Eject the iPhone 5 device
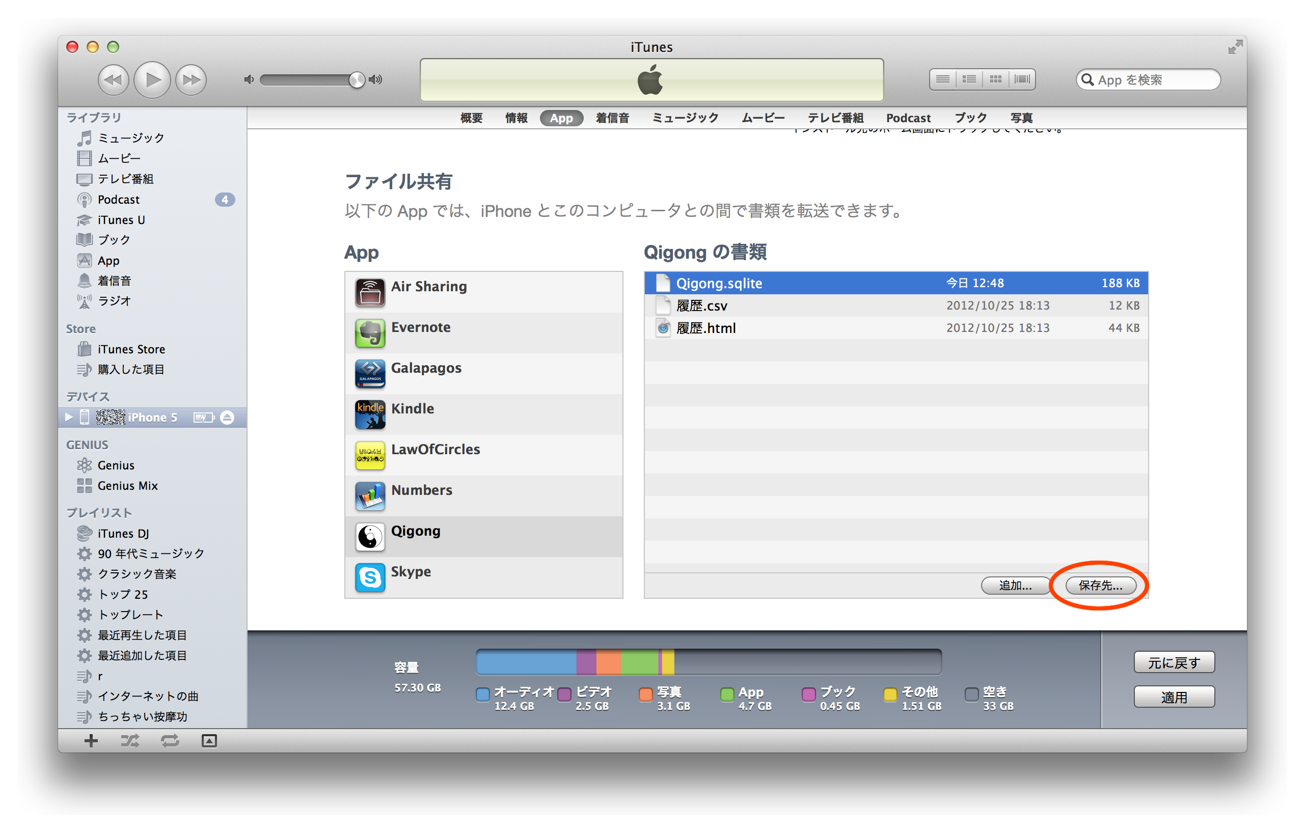 pyautogui.click(x=228, y=418)
